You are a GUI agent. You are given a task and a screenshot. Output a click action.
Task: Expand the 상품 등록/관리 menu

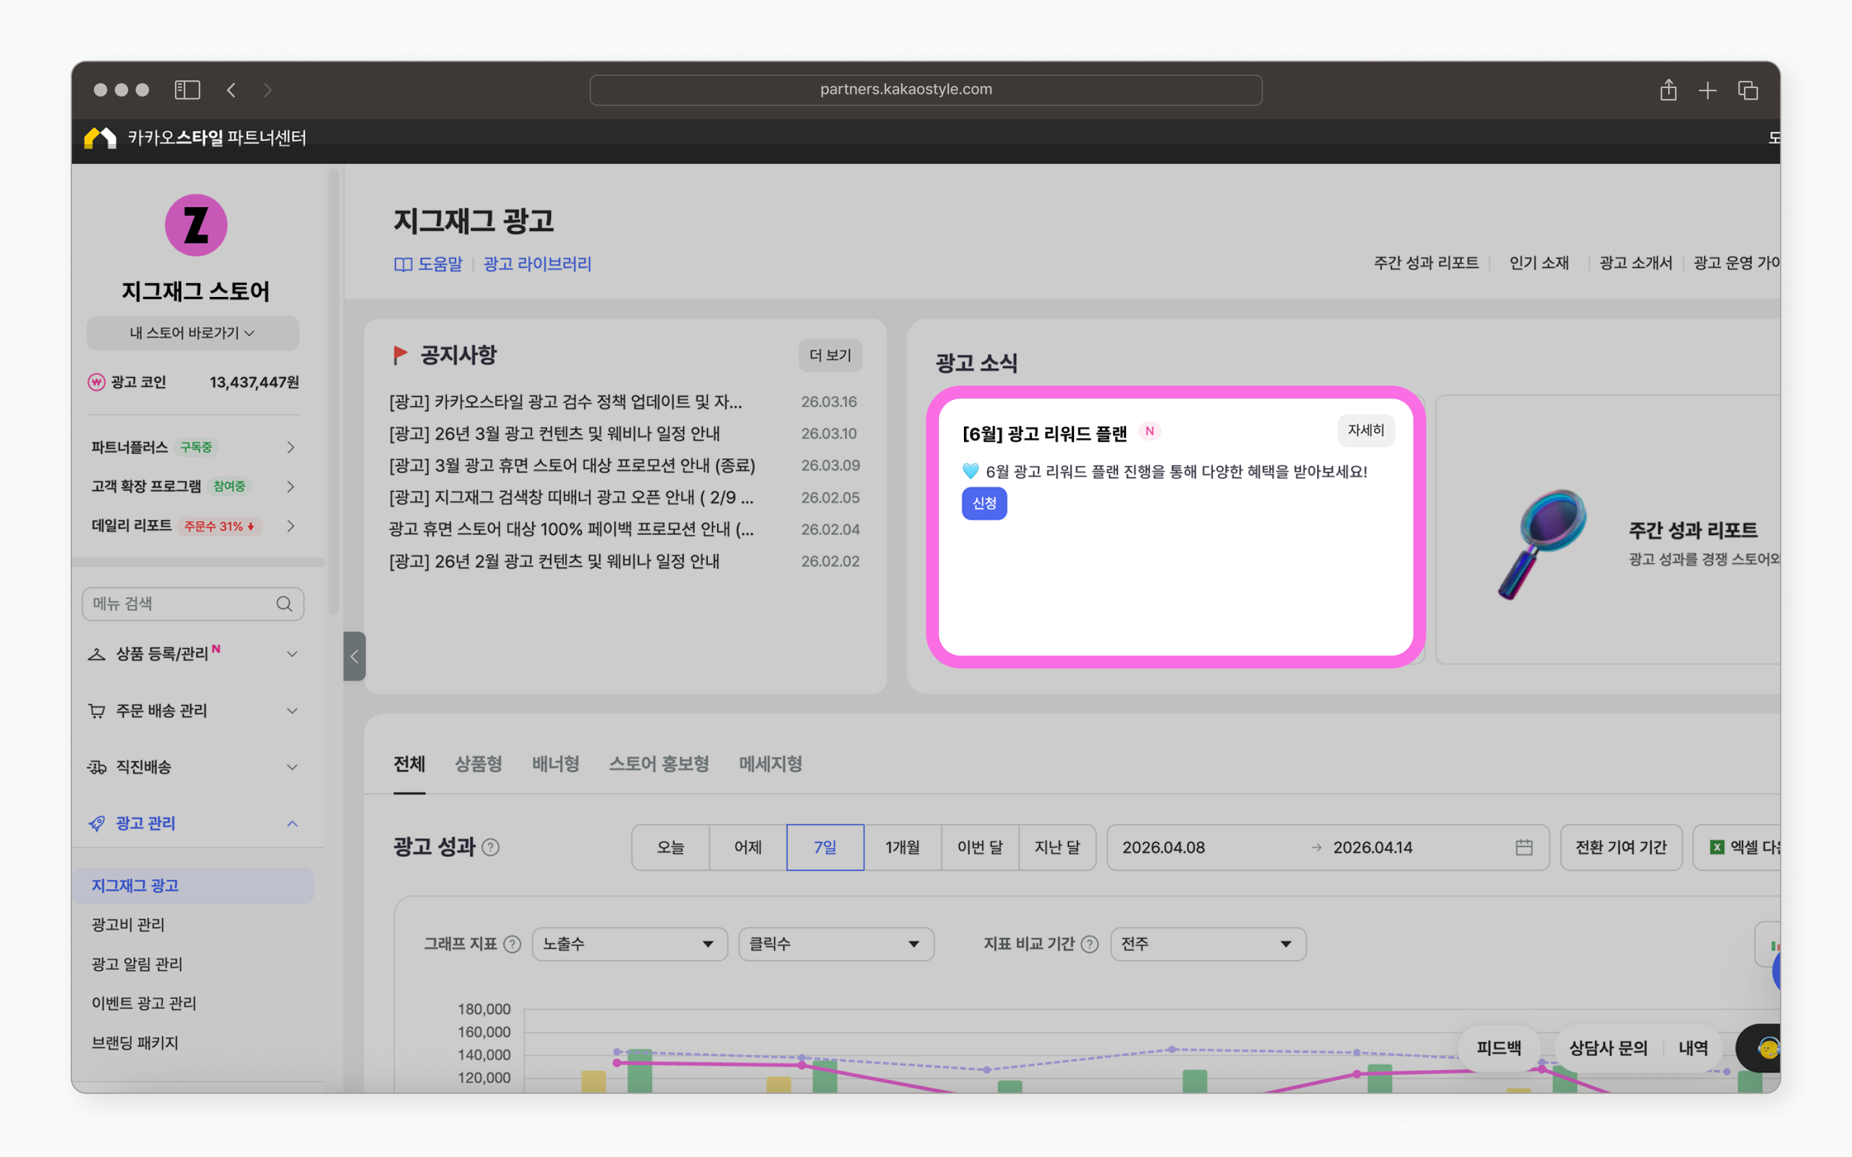coord(293,654)
